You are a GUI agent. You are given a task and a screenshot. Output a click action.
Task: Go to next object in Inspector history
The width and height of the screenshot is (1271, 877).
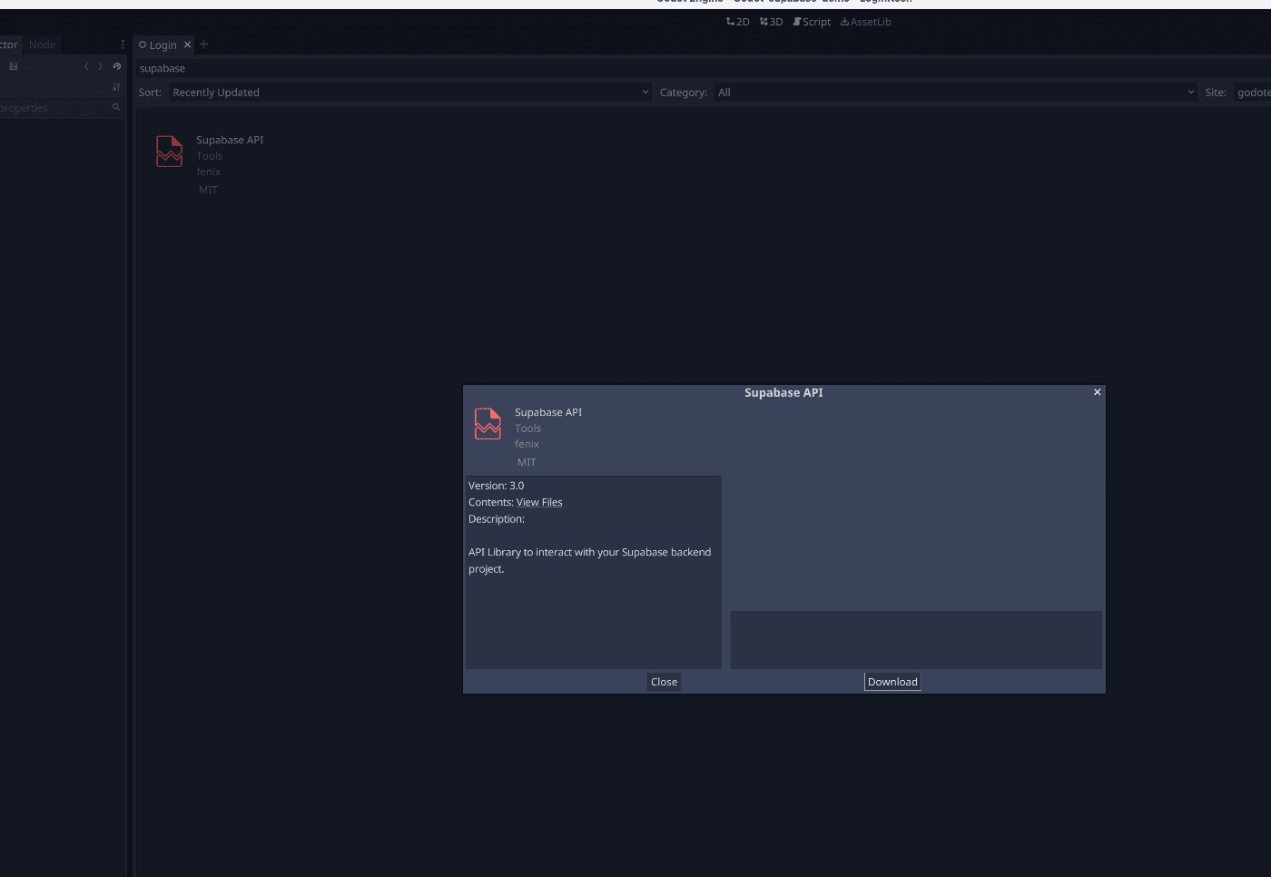pos(100,66)
